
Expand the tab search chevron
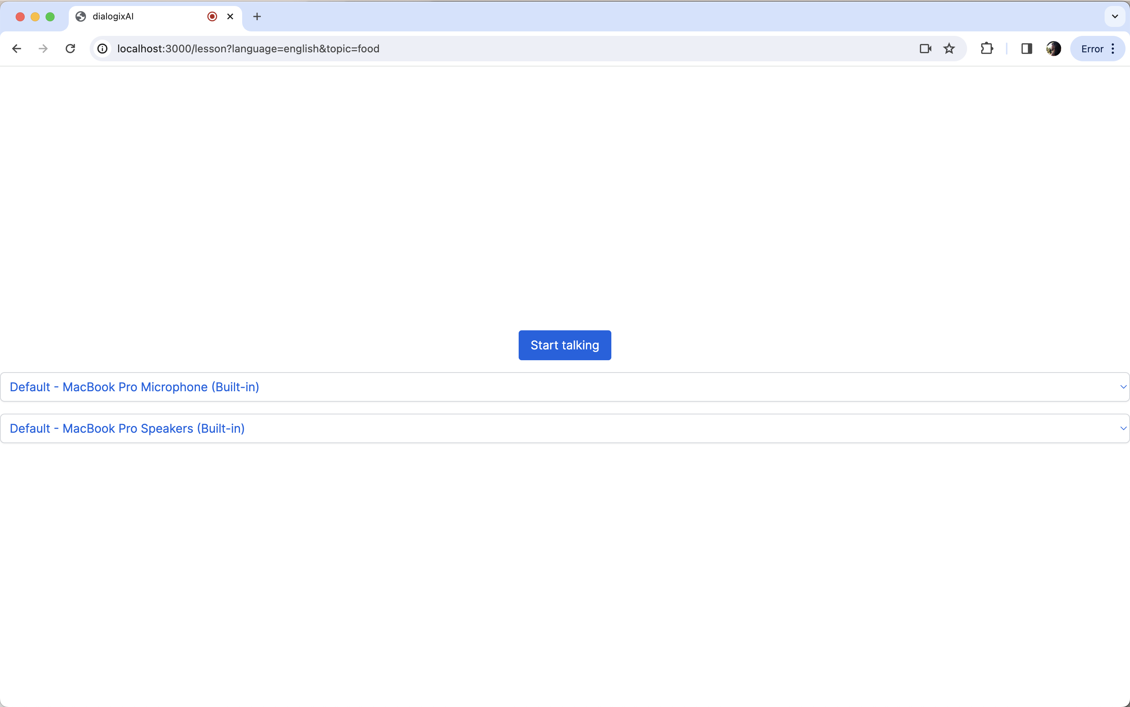pos(1115,16)
